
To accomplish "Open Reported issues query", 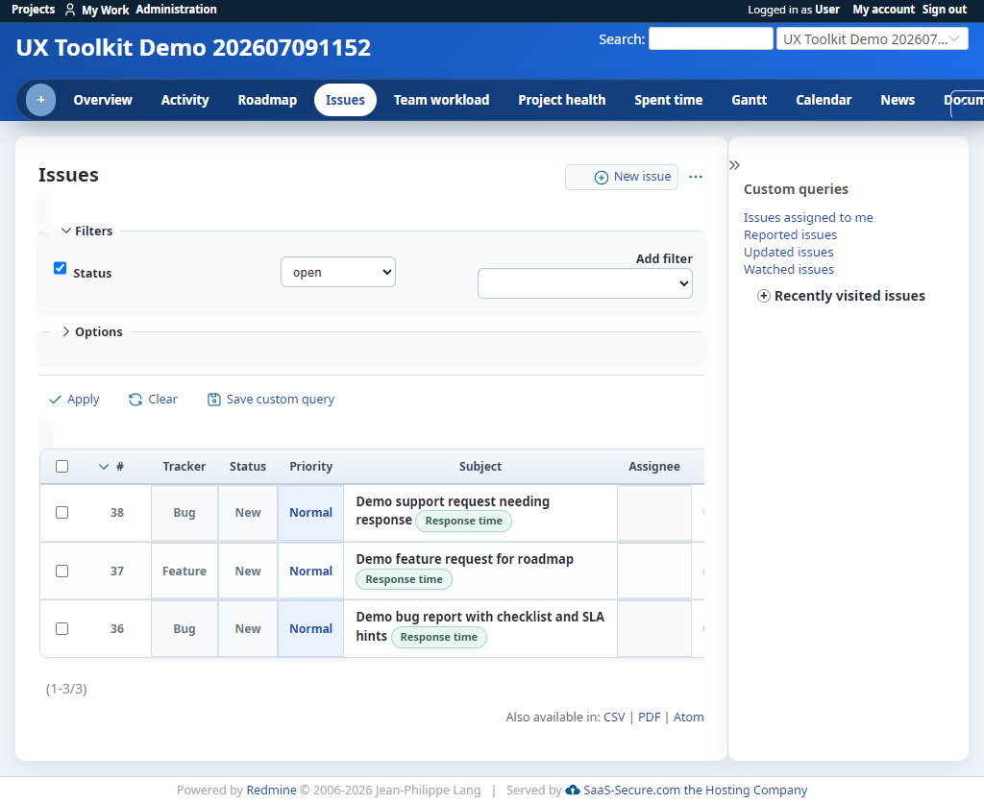I will click(790, 234).
